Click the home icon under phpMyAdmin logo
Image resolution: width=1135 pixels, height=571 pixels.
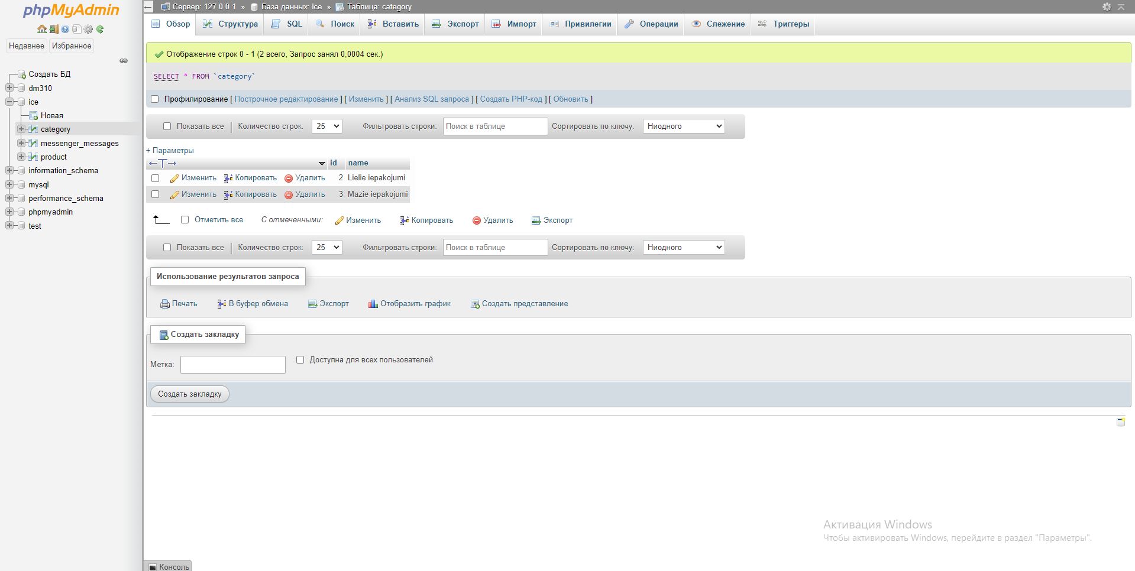[41, 29]
